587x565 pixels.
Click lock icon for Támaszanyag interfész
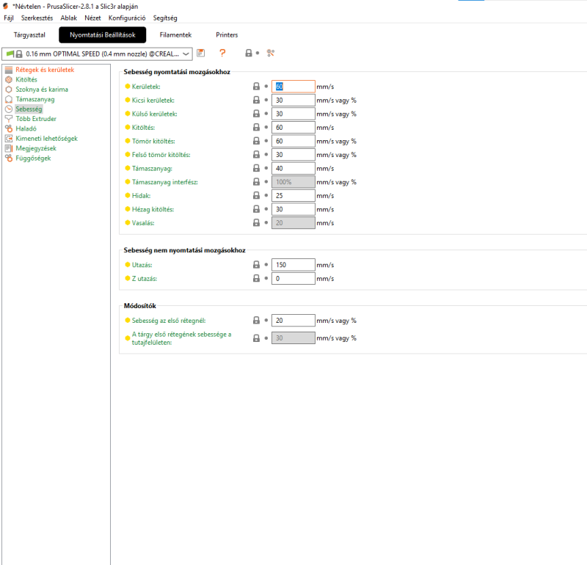click(256, 181)
